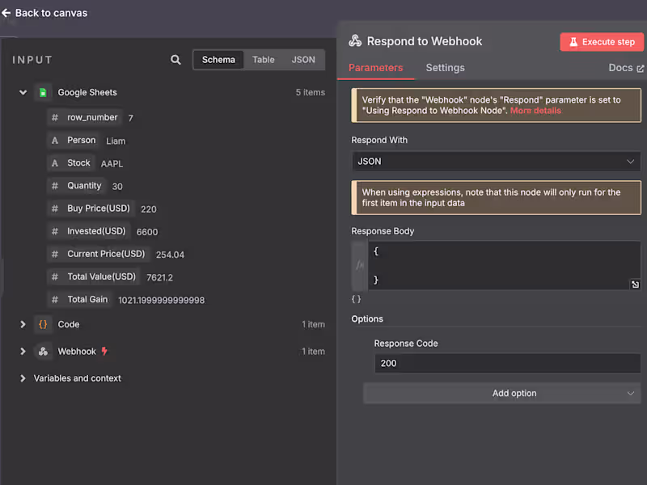
Task: Switch to the Settings tab
Action: click(445, 68)
